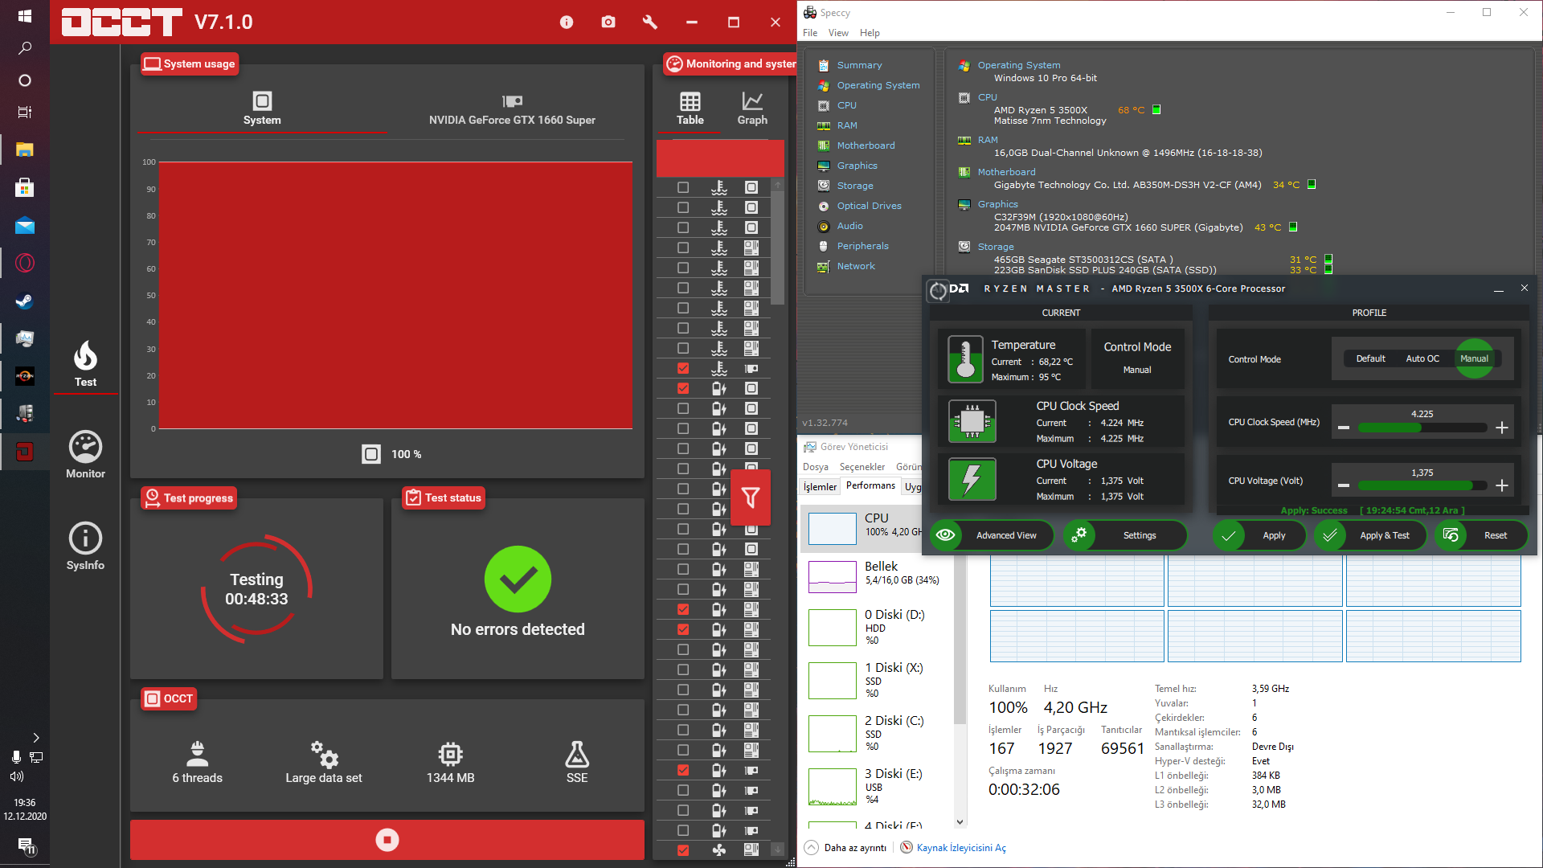Image resolution: width=1543 pixels, height=868 pixels.
Task: Stop the running OCCT test
Action: 387,840
